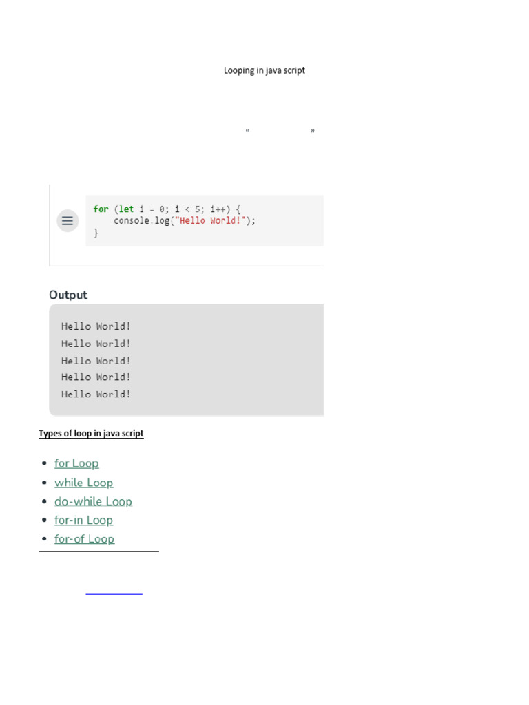Screen dimensions: 529x705
Task: Click the 'Types of loop in java script' heading
Action: 91,434
